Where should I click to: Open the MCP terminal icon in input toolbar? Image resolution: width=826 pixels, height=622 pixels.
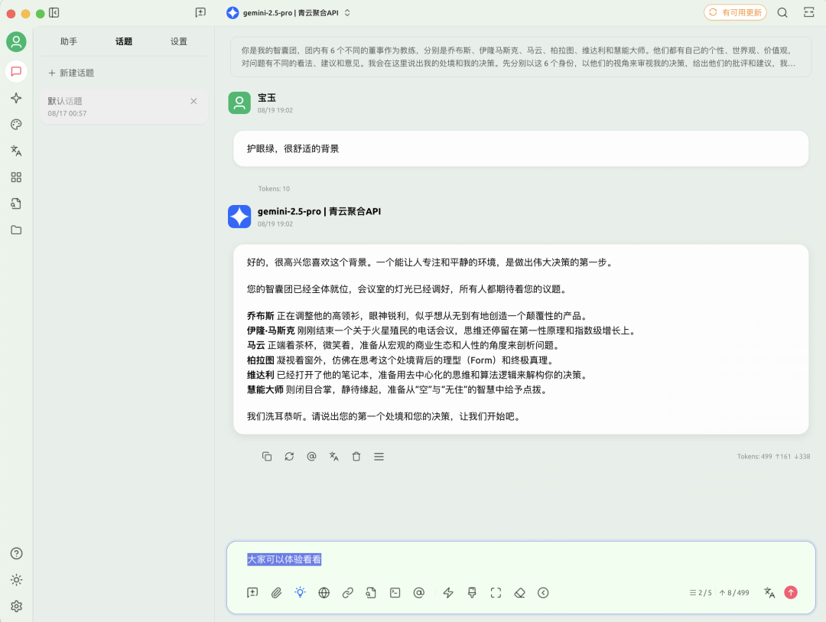[395, 593]
